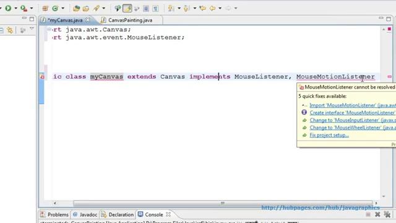Open the Problems tab
Viewport: 396px width, 223px height.
click(54, 214)
